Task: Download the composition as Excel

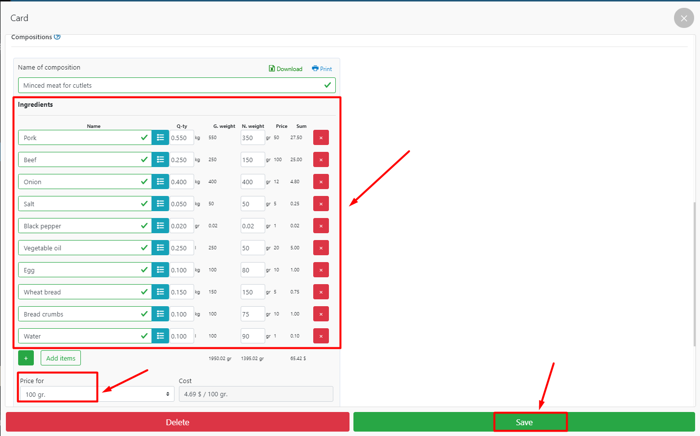Action: click(286, 69)
